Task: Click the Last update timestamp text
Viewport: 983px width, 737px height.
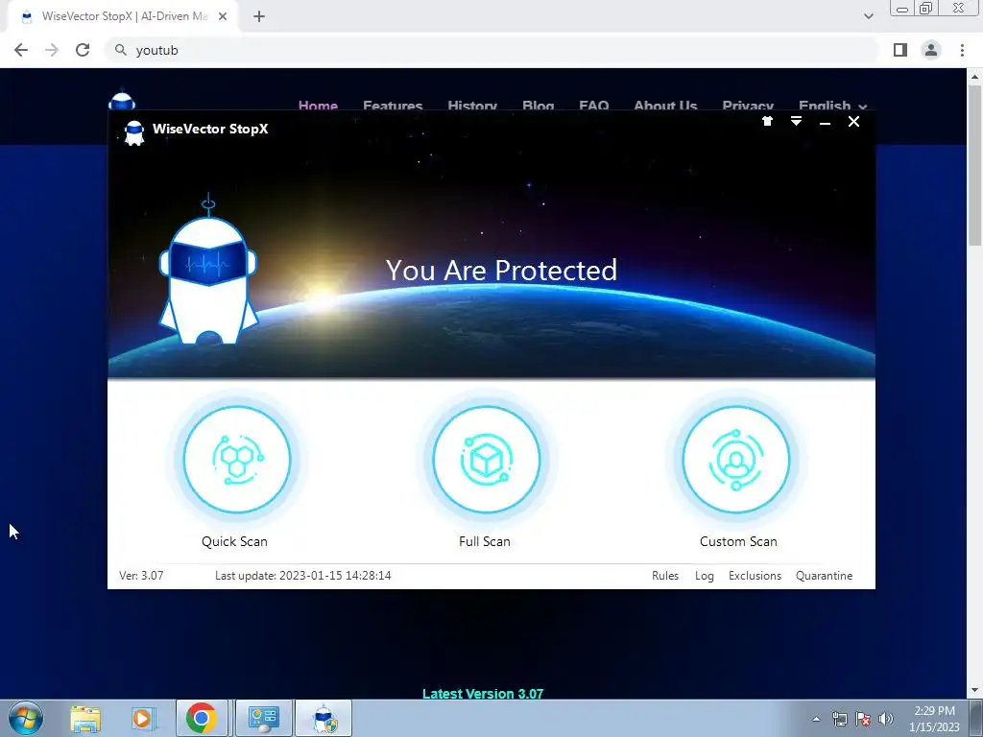Action: 302,576
